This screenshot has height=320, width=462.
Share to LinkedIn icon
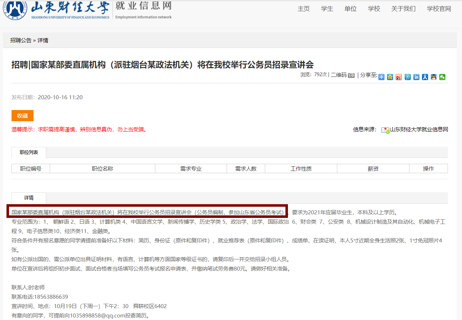(416, 77)
